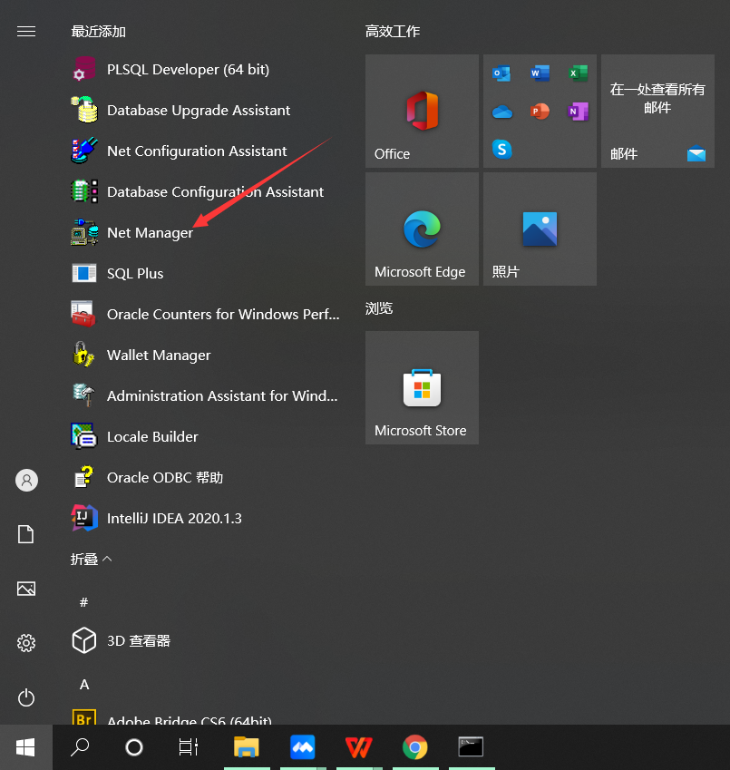Launch Word from Office tile group
730x770 pixels.
[x=540, y=73]
